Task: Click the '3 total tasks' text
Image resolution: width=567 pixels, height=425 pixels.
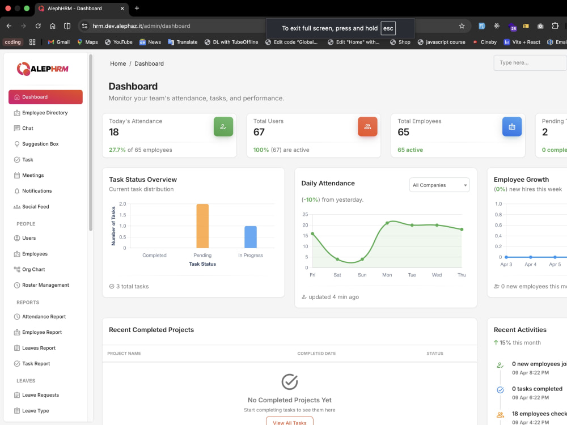Action: 132,287
